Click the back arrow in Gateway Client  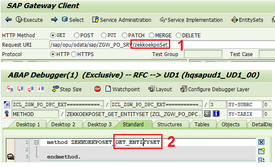pyautogui.click(x=9, y=20)
